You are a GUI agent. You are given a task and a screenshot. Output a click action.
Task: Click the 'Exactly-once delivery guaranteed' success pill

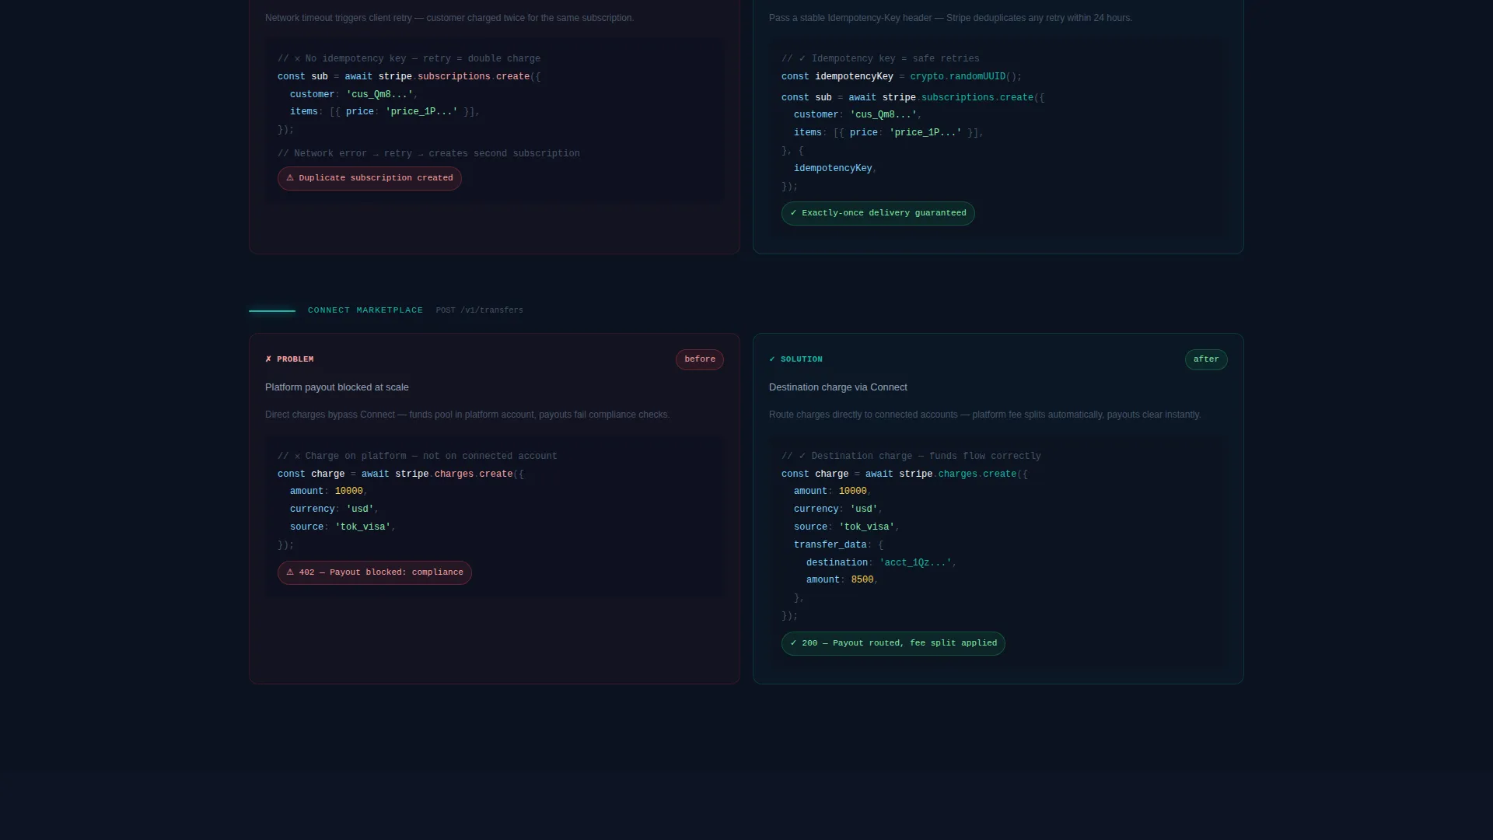pos(878,213)
